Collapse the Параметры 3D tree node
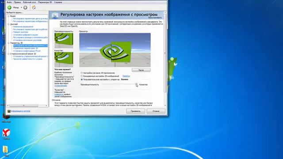Screen dimensions: 283x159 click(x=8, y=43)
